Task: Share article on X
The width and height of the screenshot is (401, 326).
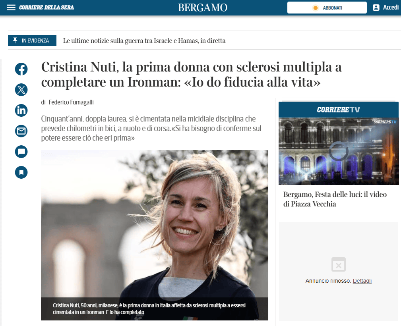Action: [x=21, y=90]
